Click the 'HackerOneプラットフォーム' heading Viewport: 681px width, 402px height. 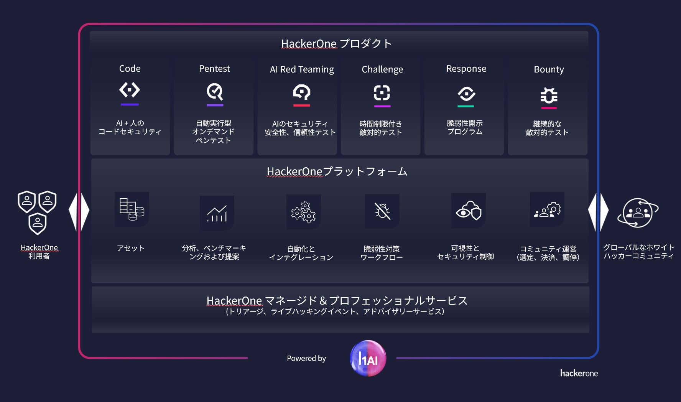click(x=337, y=171)
